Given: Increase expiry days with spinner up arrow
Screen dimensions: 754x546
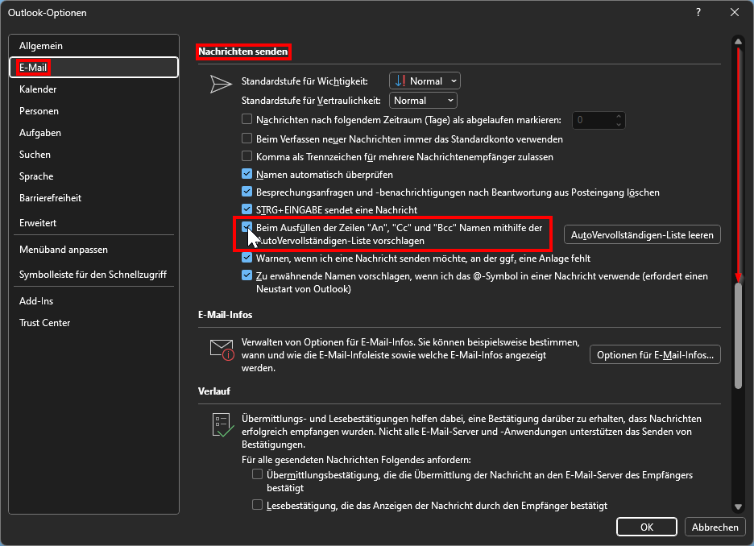Looking at the screenshot, I should [619, 116].
